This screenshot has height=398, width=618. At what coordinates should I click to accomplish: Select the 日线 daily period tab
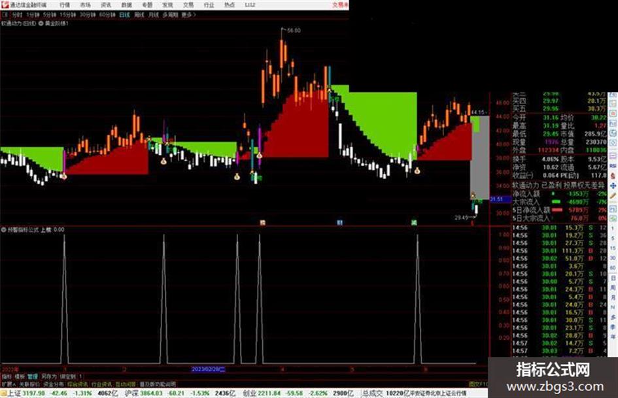point(124,14)
